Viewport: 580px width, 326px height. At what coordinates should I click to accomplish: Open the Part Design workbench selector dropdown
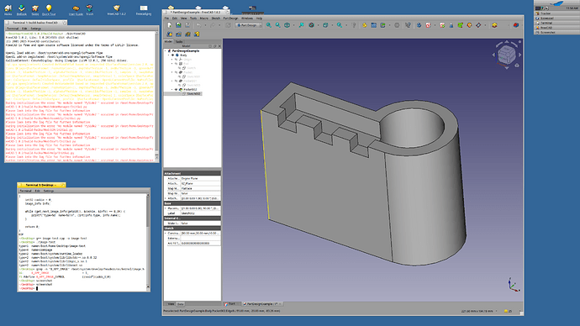[x=248, y=25]
